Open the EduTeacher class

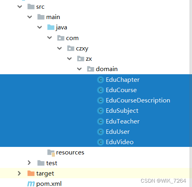point(122,121)
